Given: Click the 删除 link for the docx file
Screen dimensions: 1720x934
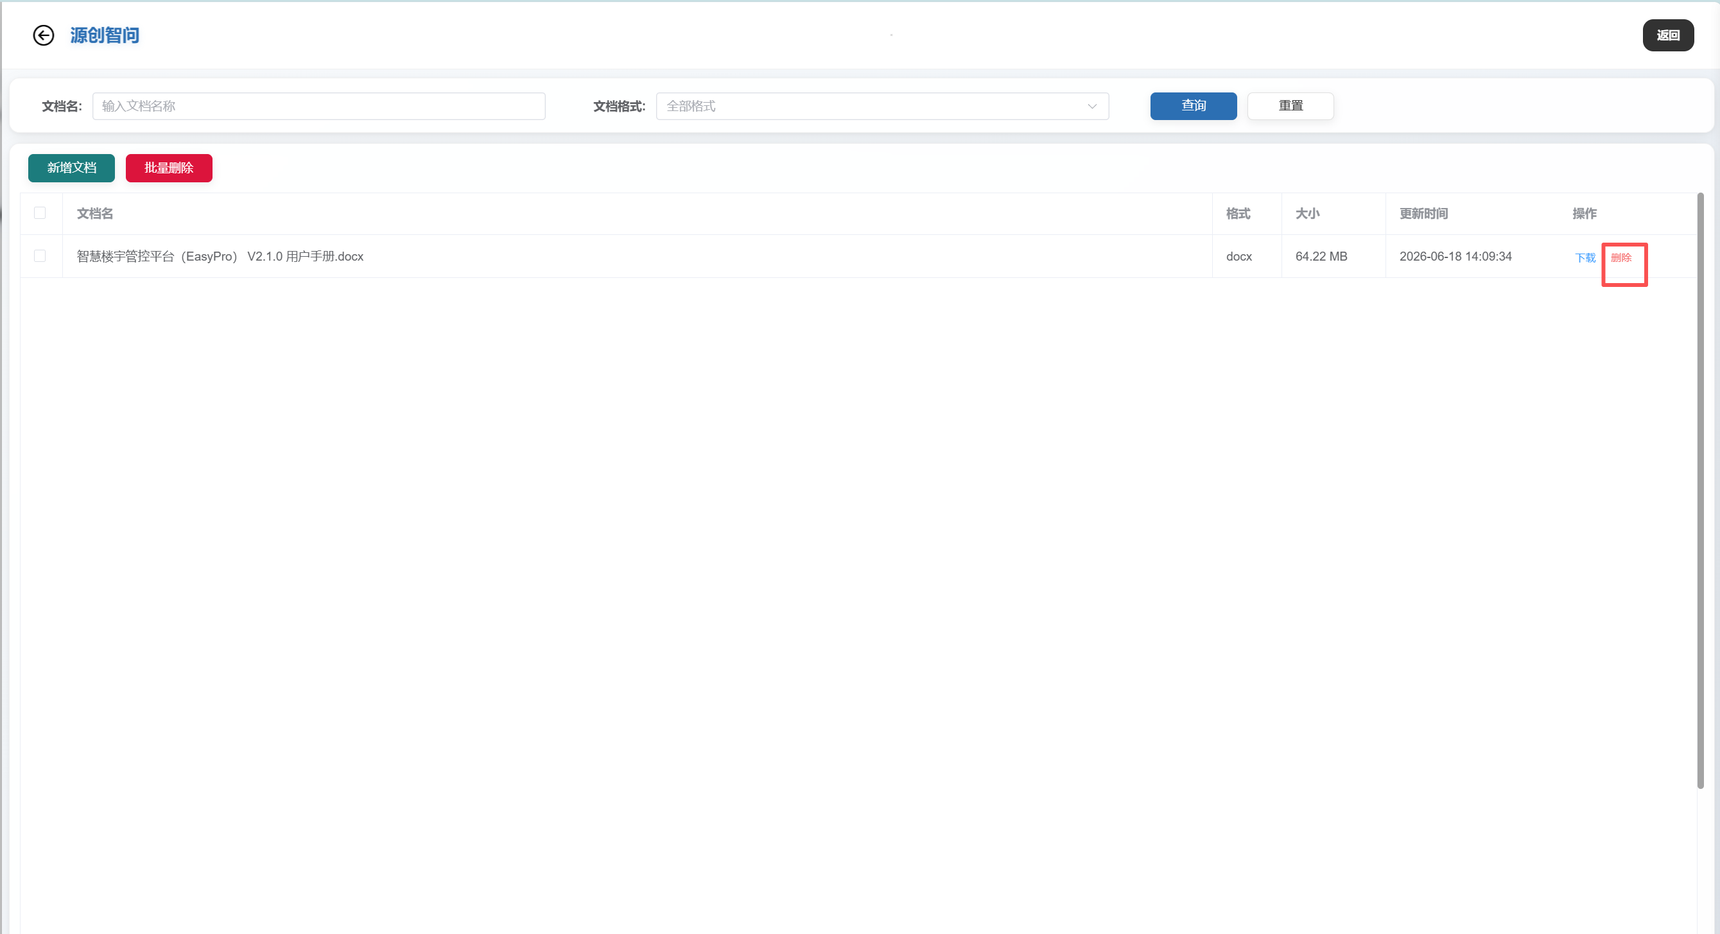Looking at the screenshot, I should click(1620, 257).
